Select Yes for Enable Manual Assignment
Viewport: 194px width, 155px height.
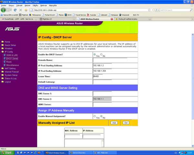point(95,116)
